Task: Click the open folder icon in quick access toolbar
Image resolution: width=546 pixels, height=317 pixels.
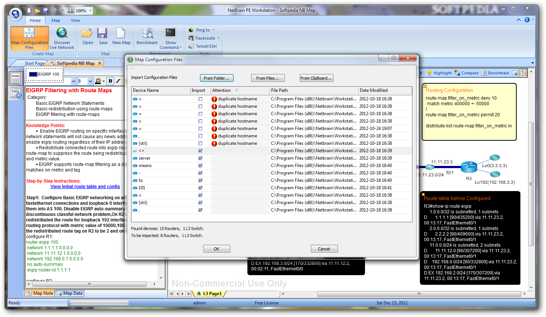Action: click(x=38, y=11)
